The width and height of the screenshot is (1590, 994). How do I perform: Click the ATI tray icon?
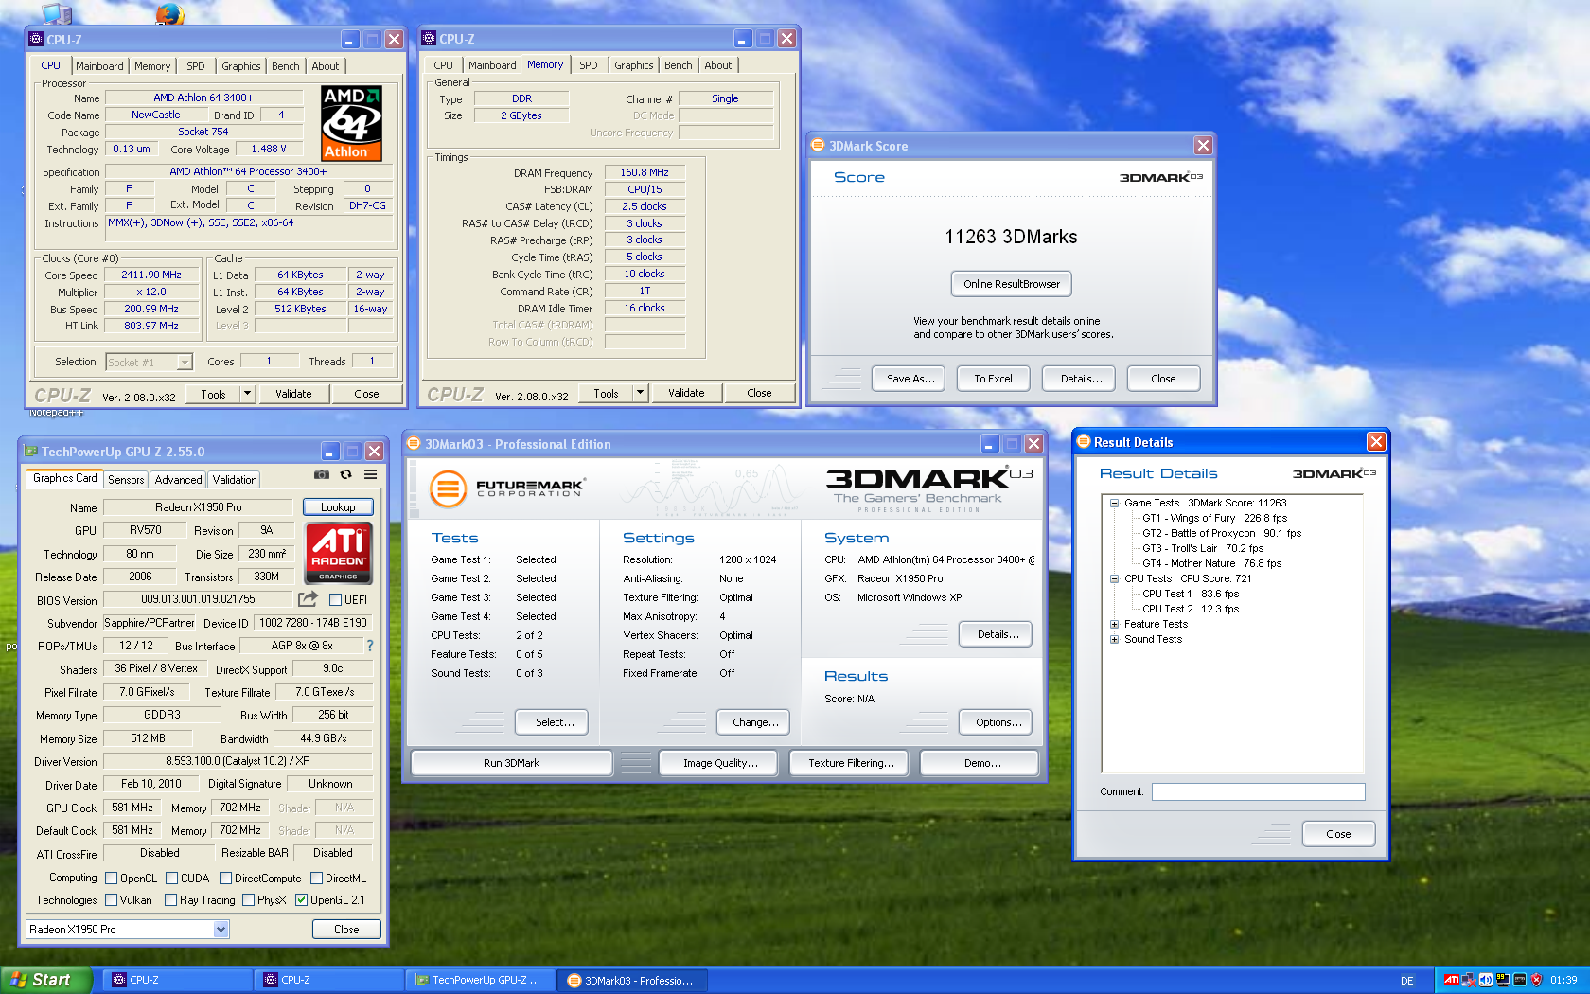coord(1451,980)
